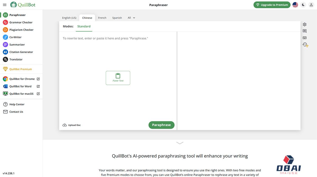Open the keyboard hotkeys icon
This screenshot has height=177, width=317.
(x=305, y=38)
